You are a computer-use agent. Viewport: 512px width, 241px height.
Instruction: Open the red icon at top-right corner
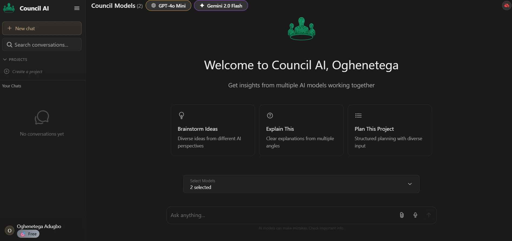(507, 5)
